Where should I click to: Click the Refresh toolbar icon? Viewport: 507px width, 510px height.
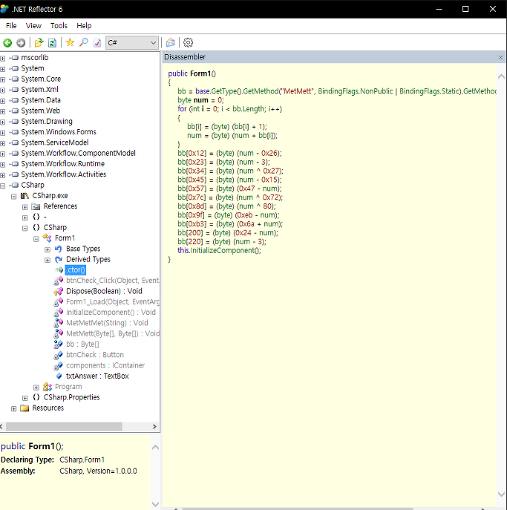(x=52, y=42)
